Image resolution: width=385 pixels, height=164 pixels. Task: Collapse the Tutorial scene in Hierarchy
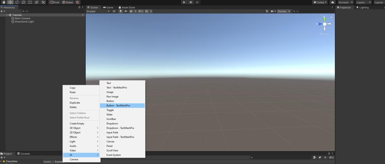click(7, 15)
